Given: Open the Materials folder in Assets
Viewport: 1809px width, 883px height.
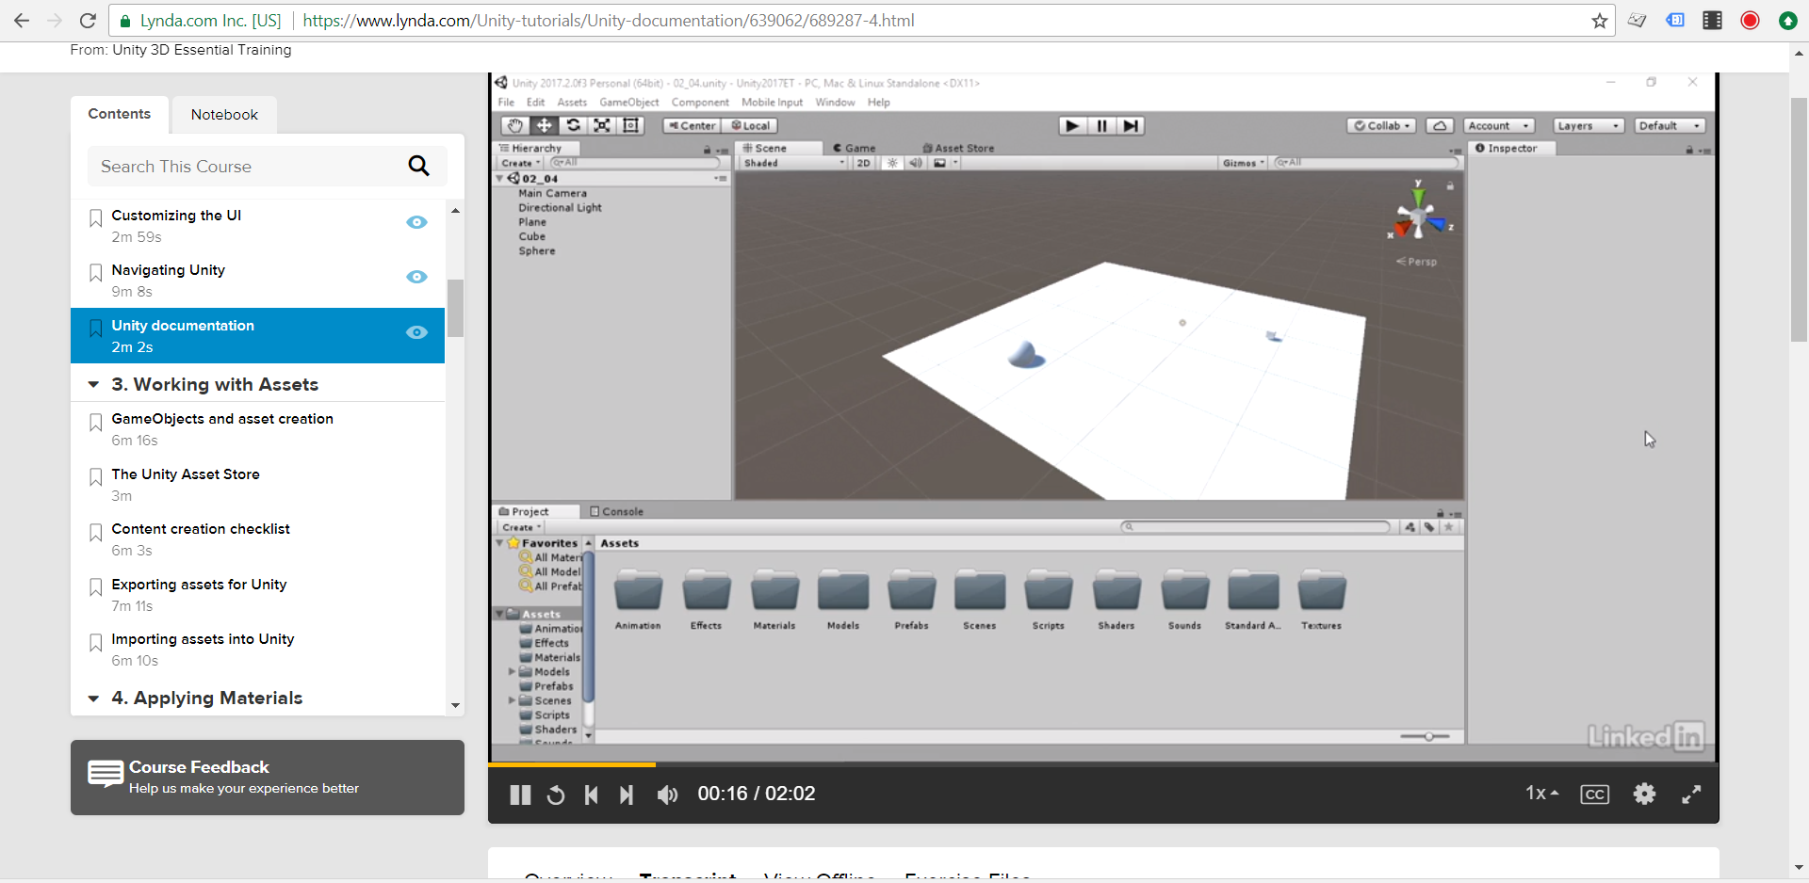Looking at the screenshot, I should click(x=774, y=599).
